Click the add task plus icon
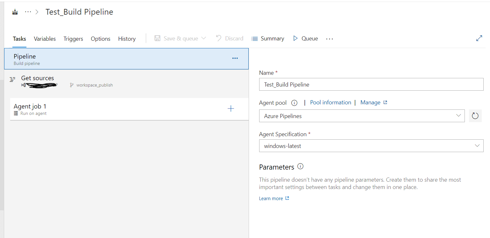Viewport: 490px width, 238px height. 231,109
